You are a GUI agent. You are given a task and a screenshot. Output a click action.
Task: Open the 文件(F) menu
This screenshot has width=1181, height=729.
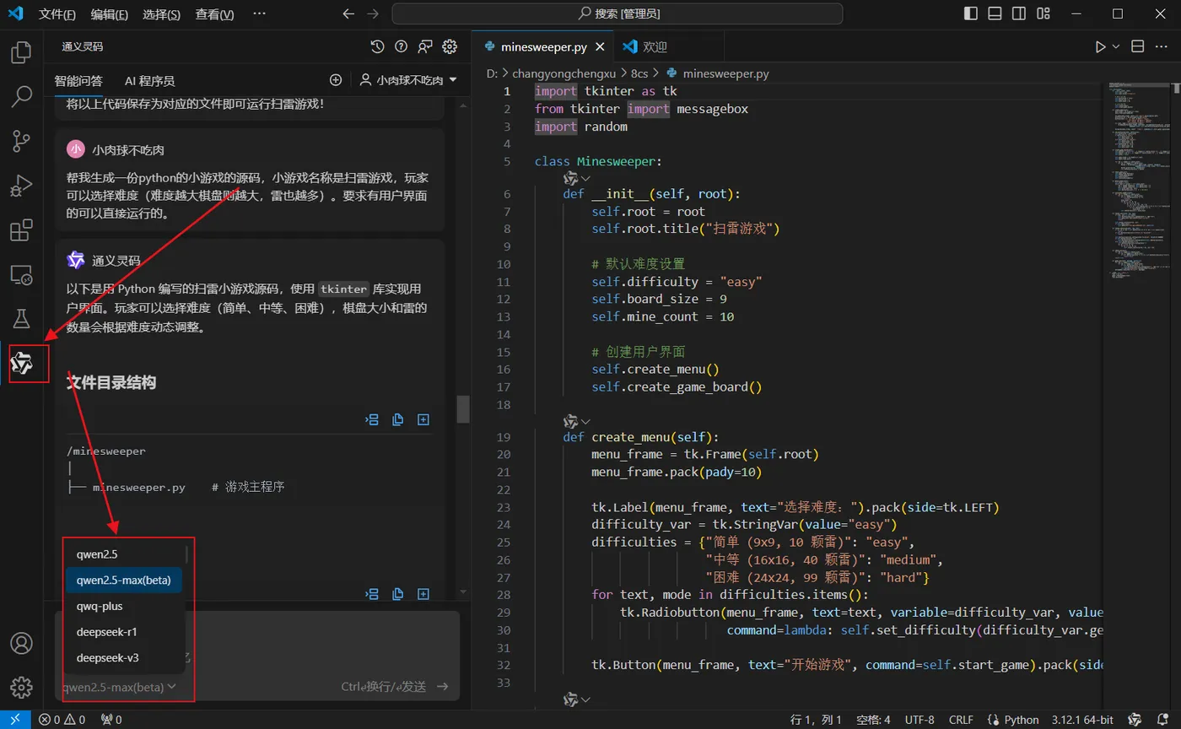coord(57,14)
